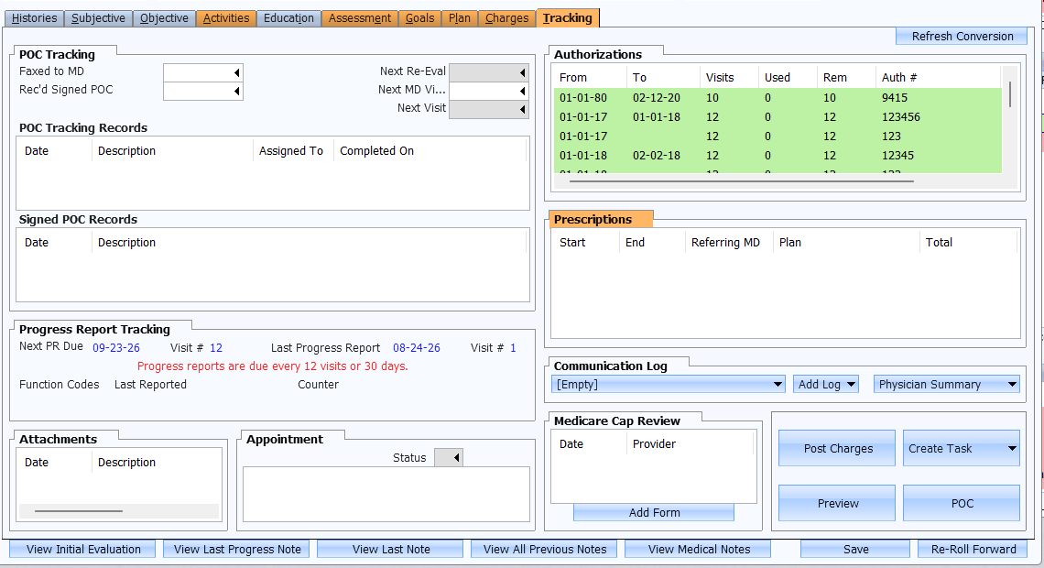1044x568 pixels.
Task: Click the View Medical Notes button
Action: 699,550
